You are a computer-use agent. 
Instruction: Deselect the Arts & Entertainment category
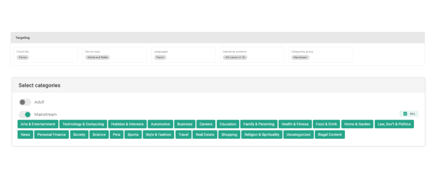coord(38,124)
